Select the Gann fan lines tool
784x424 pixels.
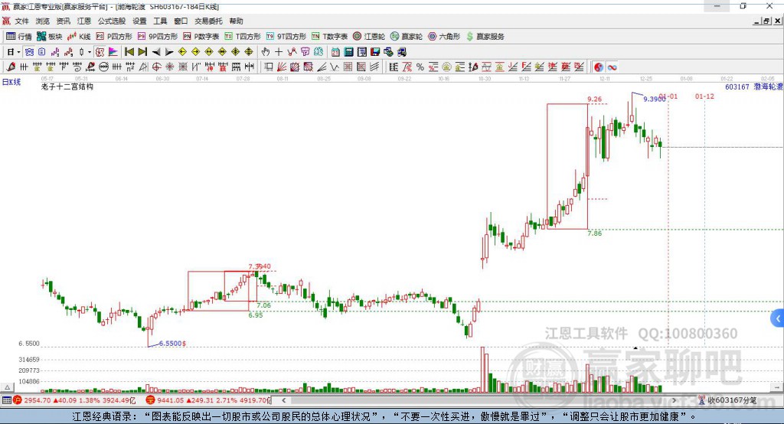[281, 67]
